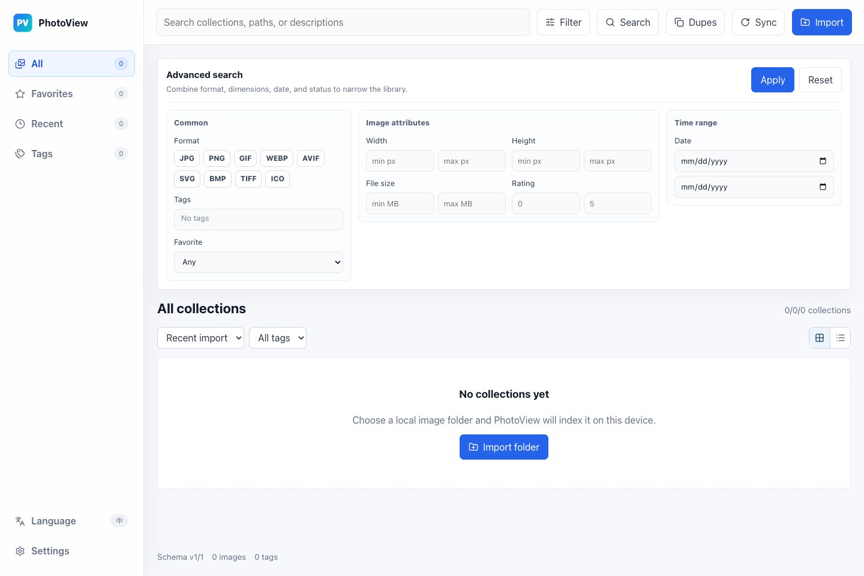Click the blue Import folder button
The image size is (864, 576).
[x=504, y=447]
